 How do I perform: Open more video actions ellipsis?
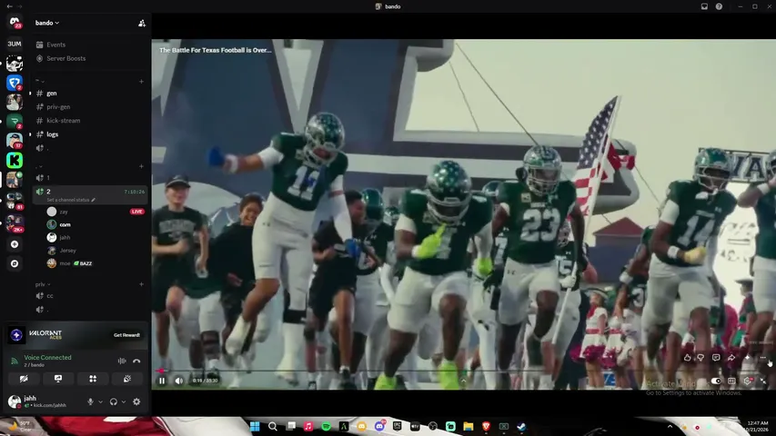coord(762,357)
